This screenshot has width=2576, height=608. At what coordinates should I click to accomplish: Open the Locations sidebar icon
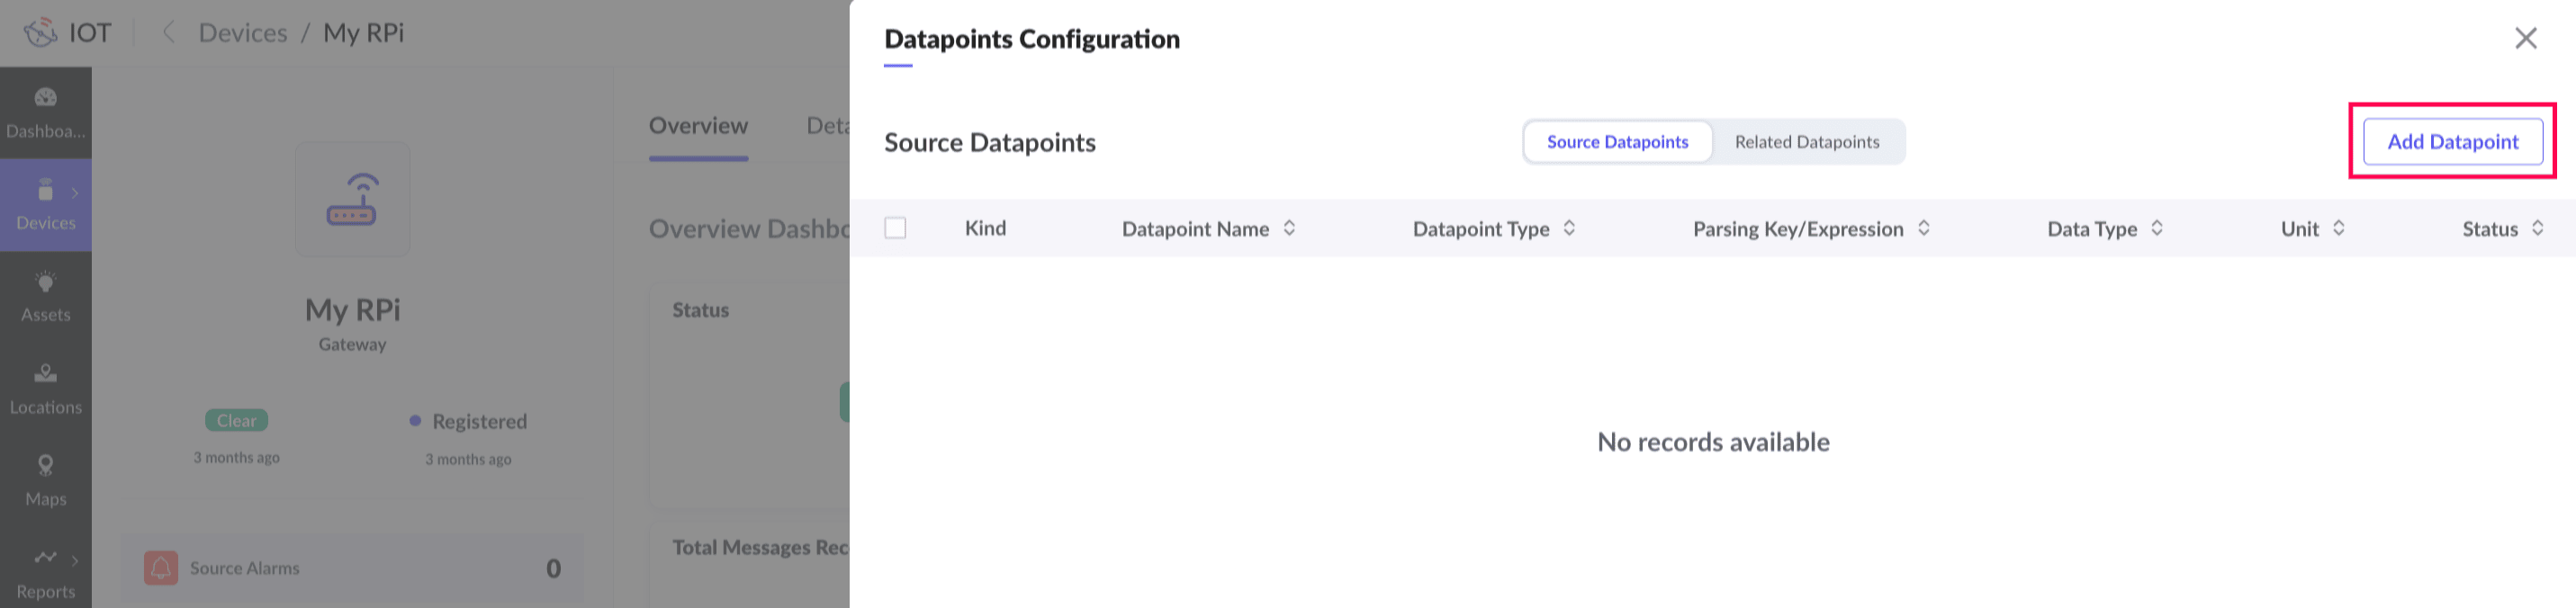click(x=46, y=373)
